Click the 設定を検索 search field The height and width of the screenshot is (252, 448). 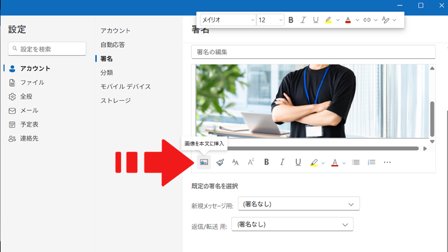[x=47, y=49]
